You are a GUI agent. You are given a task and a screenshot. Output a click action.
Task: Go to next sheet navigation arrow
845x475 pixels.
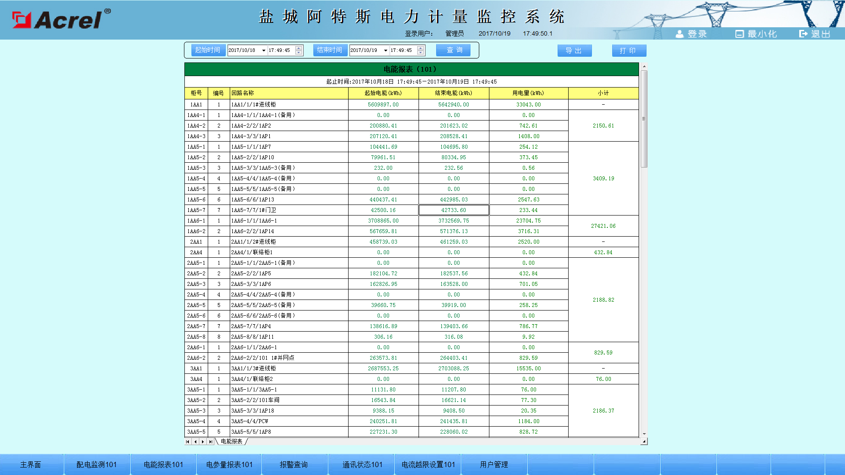(x=203, y=442)
